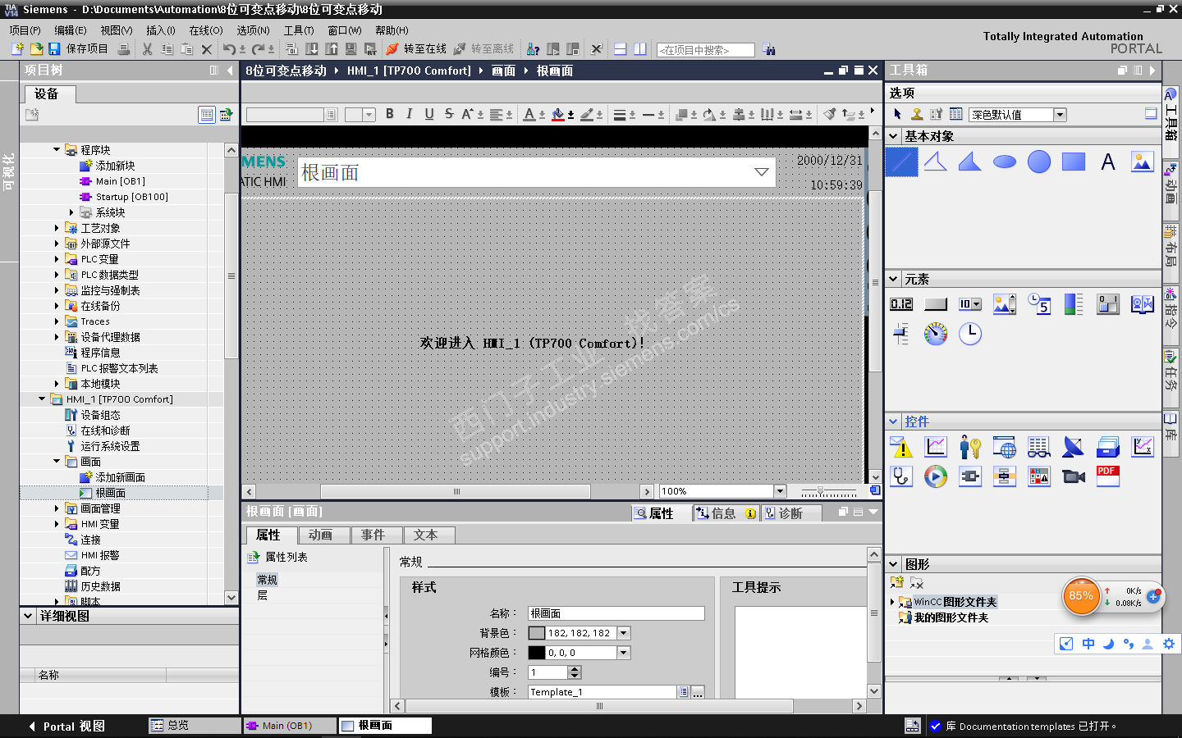
Task: Open the 深色默认值 style dropdown in toolbox
Action: coord(1060,115)
